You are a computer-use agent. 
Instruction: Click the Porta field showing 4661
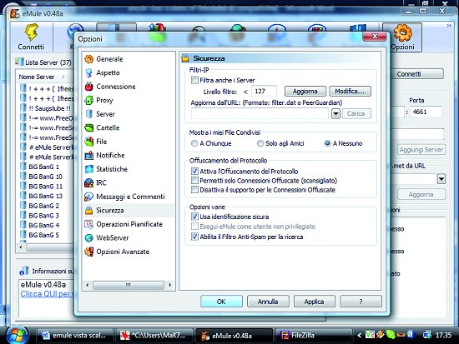click(x=426, y=112)
